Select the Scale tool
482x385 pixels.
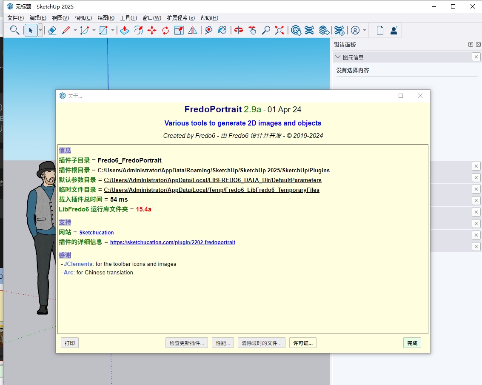[179, 30]
